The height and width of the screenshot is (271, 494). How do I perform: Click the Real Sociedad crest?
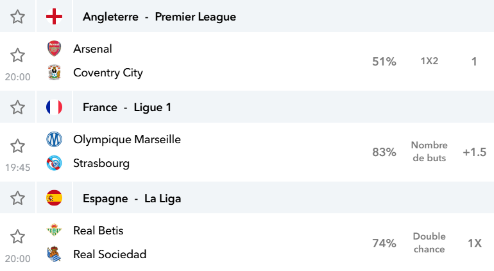click(54, 254)
